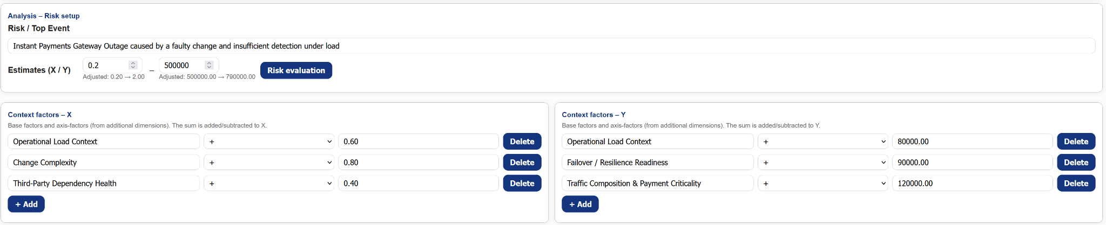Delete the Change Complexity factor
Image resolution: width=1106 pixels, height=225 pixels.
click(522, 163)
